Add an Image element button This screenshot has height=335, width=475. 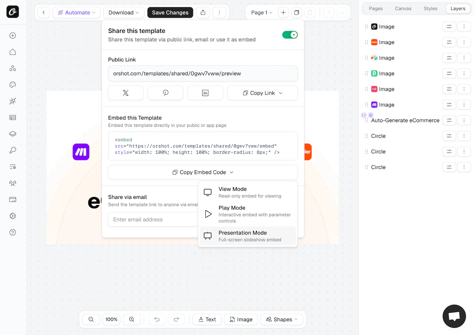pyautogui.click(x=241, y=319)
